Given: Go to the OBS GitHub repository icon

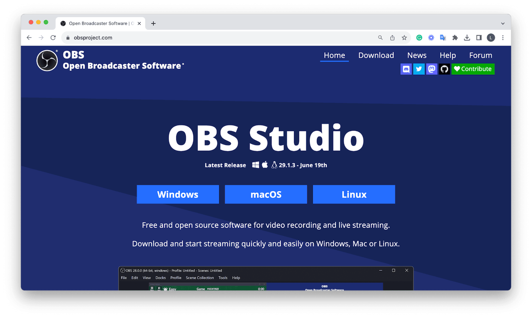Looking at the screenshot, I should point(444,69).
